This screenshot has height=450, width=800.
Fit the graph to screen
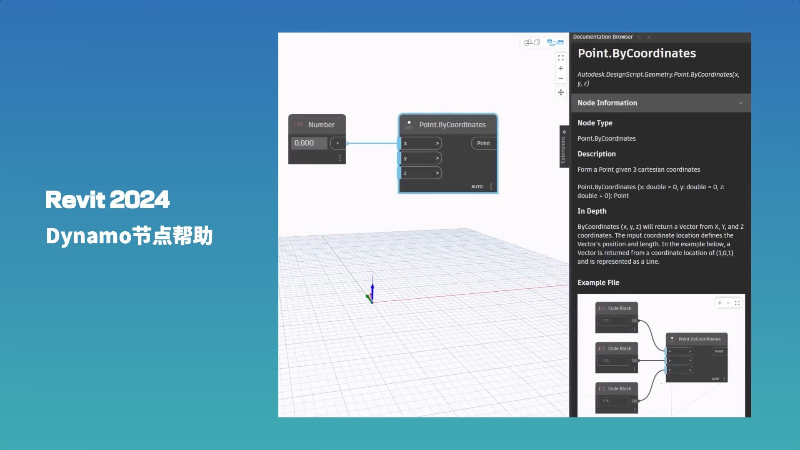point(561,58)
